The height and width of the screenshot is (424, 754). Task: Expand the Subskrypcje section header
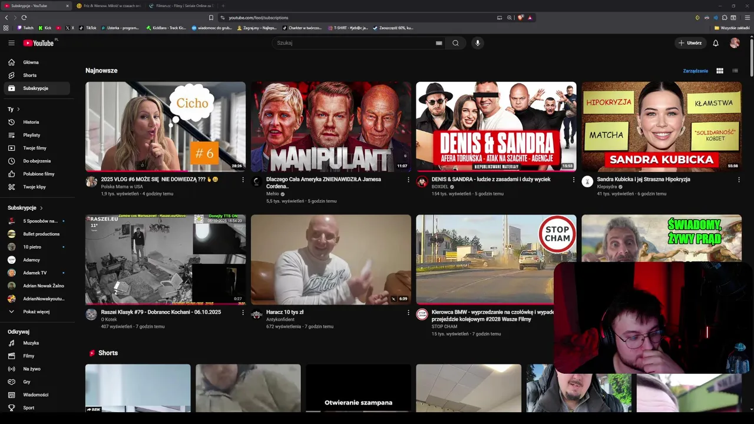pyautogui.click(x=25, y=208)
